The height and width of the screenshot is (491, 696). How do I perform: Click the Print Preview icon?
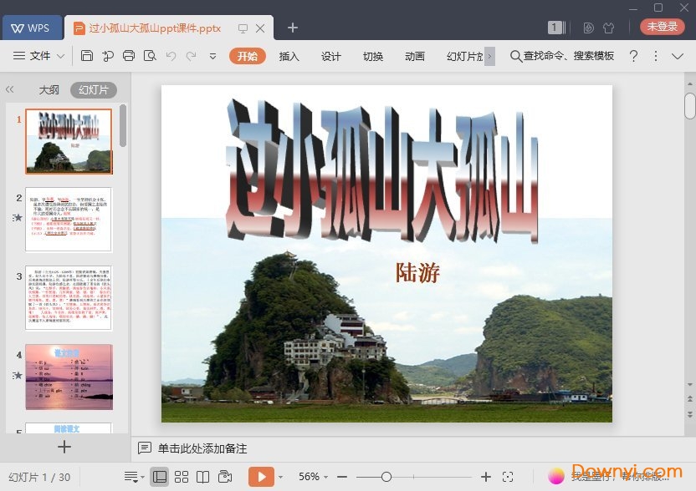[x=151, y=56]
